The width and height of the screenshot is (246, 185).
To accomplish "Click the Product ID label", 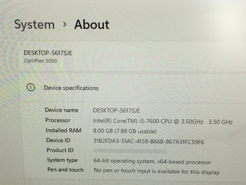I will coord(60,150).
